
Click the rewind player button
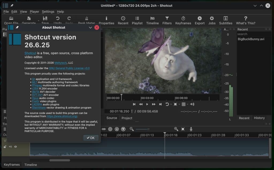[x=141, y=104]
